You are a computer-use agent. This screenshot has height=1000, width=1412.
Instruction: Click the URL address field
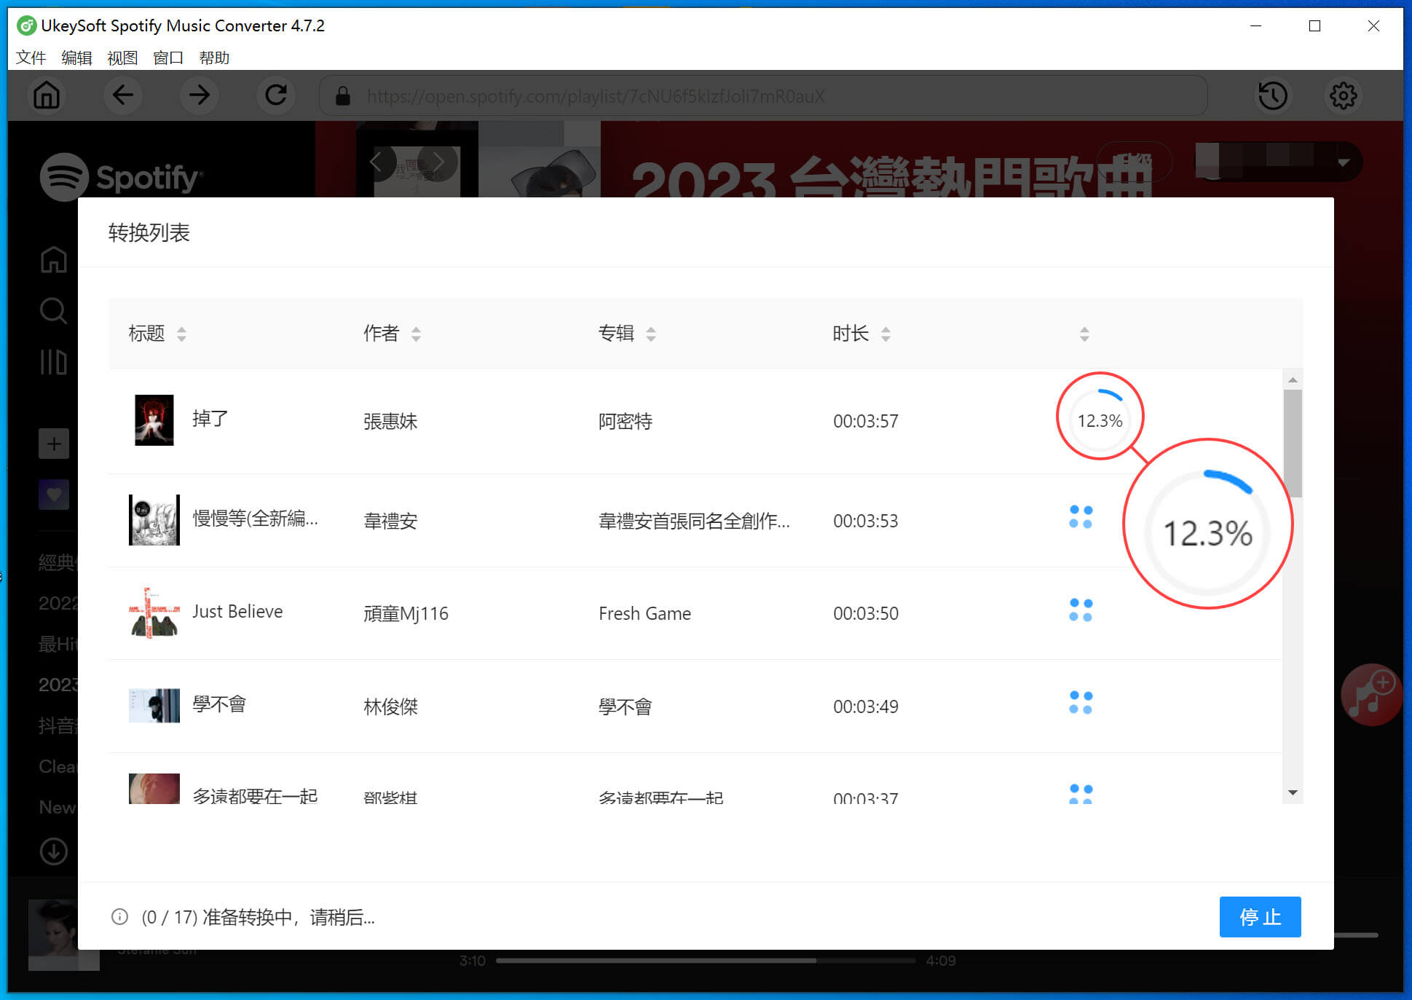[762, 96]
